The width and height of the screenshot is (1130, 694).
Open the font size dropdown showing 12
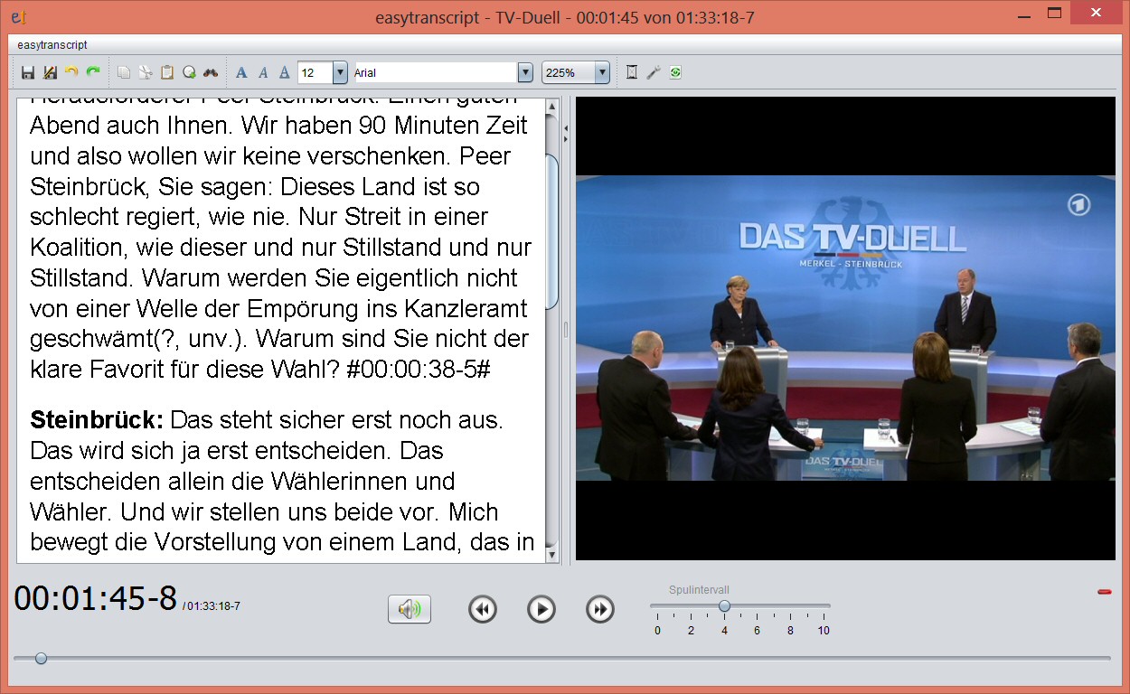[338, 72]
